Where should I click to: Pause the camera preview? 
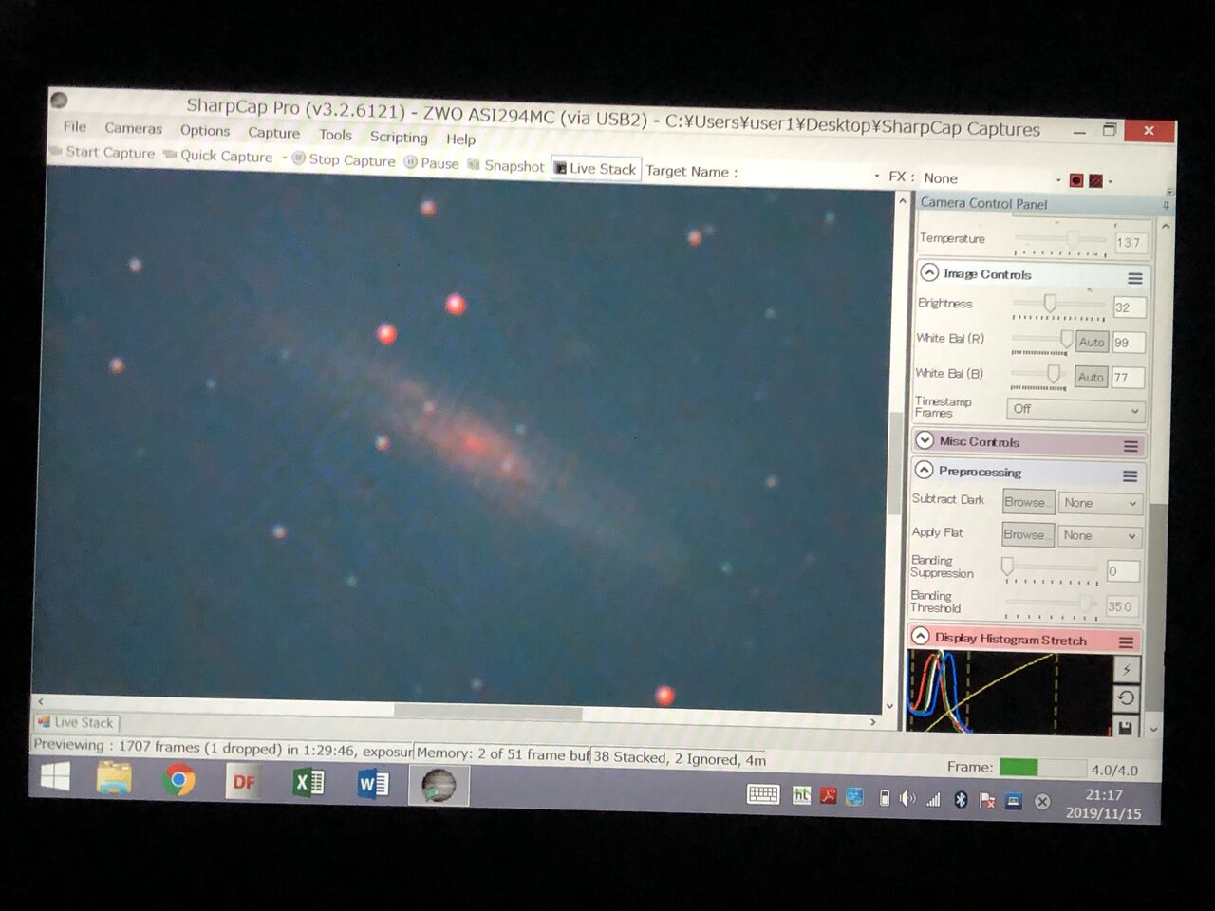coord(432,163)
